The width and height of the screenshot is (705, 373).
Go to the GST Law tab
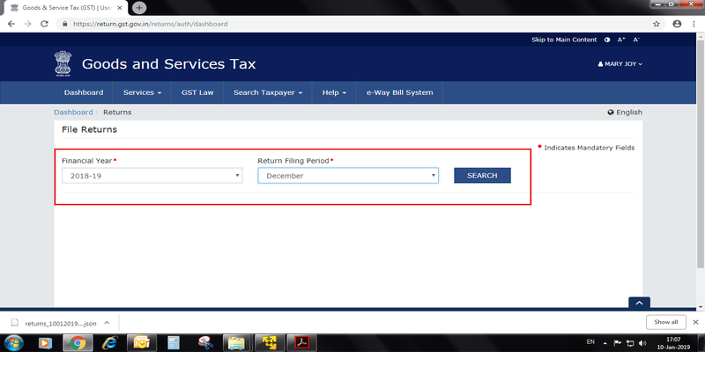[197, 92]
